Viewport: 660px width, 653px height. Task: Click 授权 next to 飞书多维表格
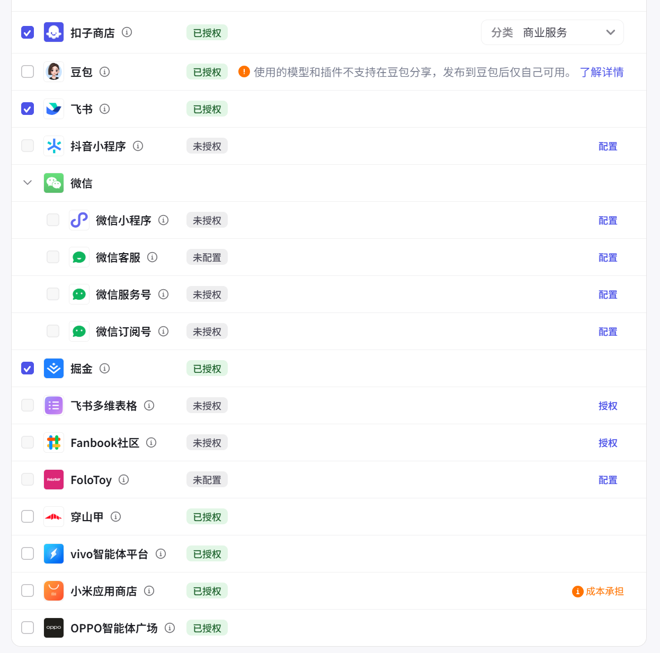coord(608,405)
